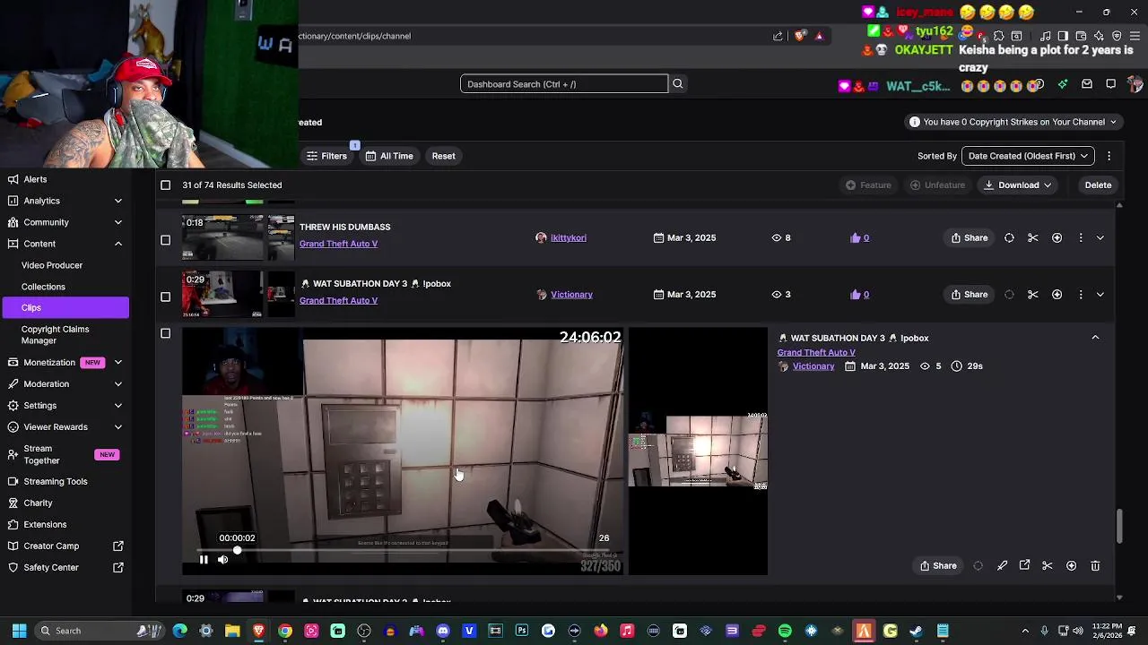Screen dimensions: 1148x645
Task: Open Alerts in the sidebar
Action: click(x=65, y=179)
